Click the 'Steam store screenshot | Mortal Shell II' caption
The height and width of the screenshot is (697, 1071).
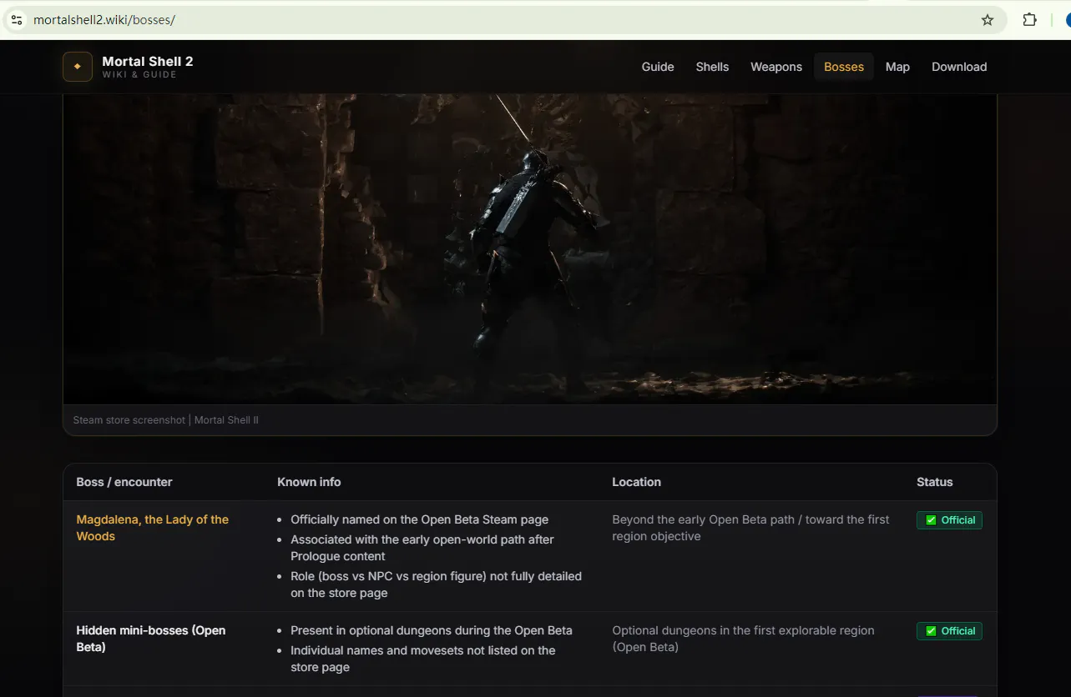[166, 420]
